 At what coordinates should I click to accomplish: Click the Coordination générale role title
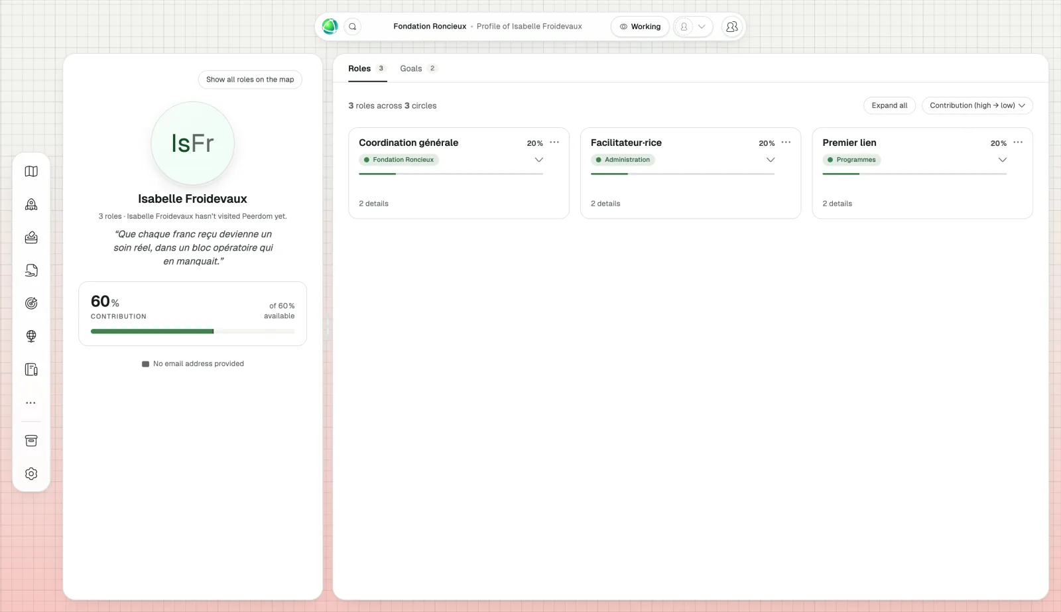click(408, 143)
